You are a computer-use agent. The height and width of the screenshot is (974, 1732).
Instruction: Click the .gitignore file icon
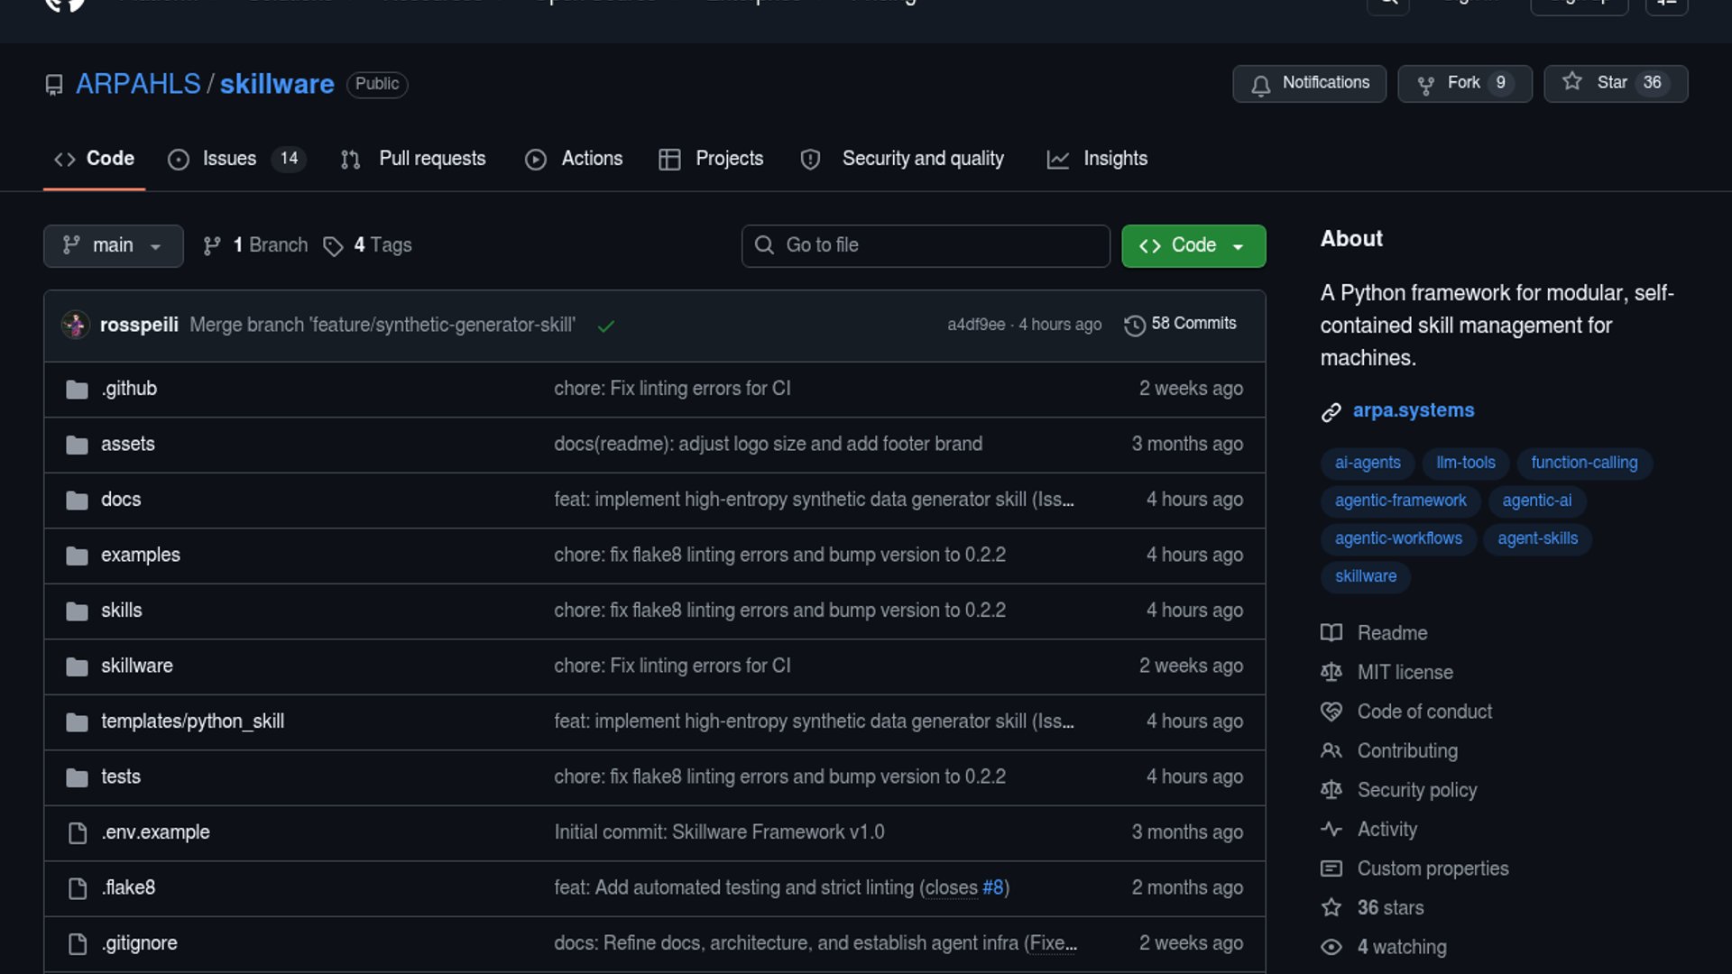[78, 944]
